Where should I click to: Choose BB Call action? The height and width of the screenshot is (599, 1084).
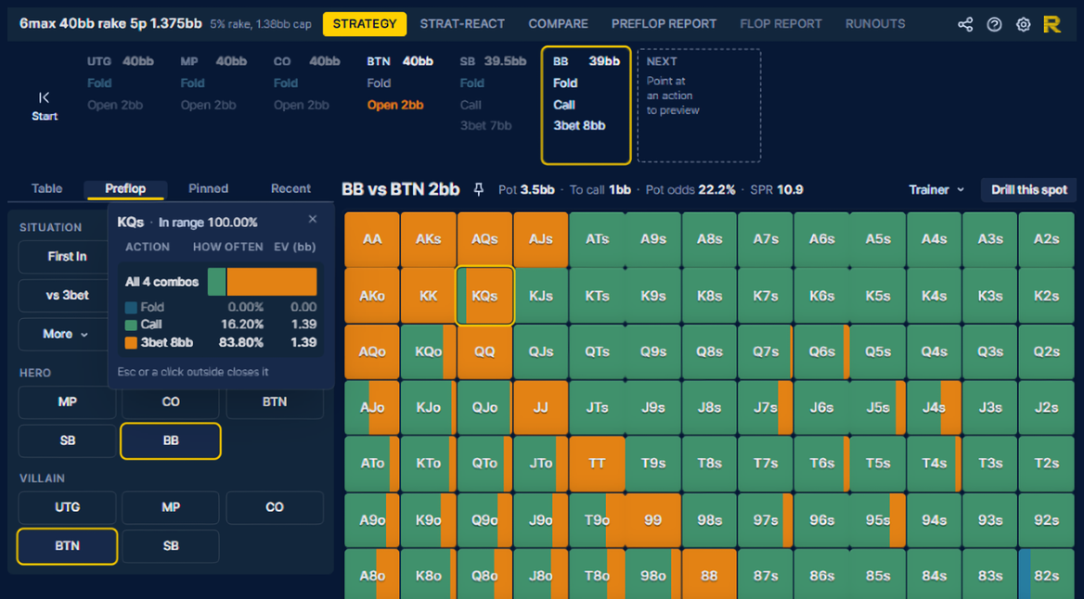(564, 105)
